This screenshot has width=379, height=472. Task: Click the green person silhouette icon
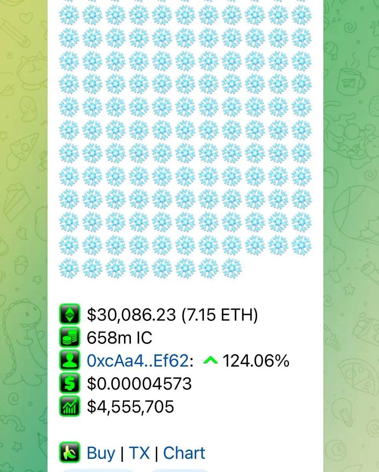[x=69, y=360]
